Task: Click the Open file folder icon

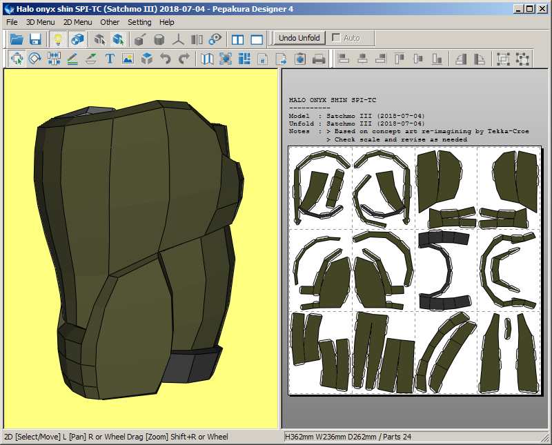Action: (17, 39)
